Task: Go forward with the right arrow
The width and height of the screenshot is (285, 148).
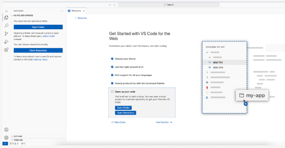Action: (114, 5)
